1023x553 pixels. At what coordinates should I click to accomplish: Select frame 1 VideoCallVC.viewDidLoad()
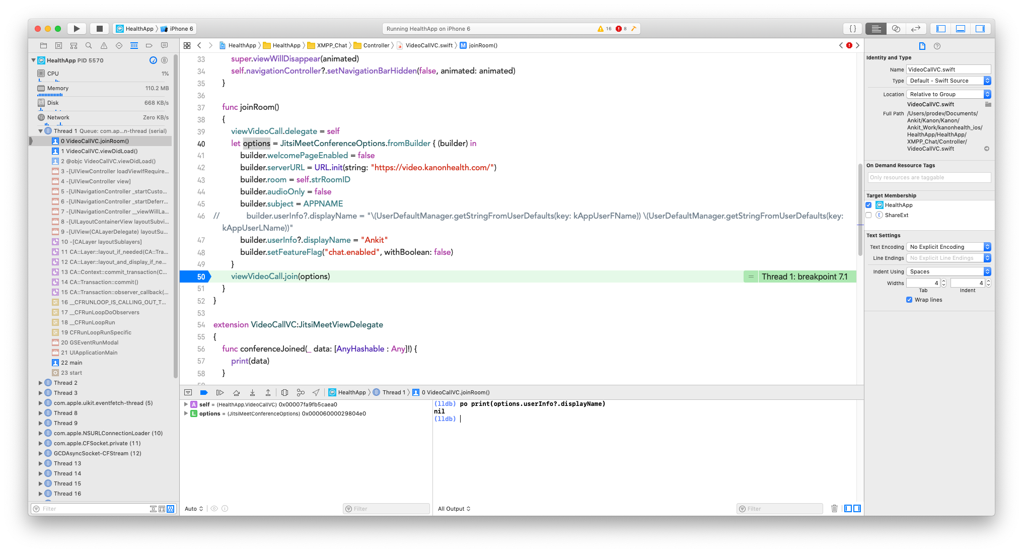[x=99, y=151]
